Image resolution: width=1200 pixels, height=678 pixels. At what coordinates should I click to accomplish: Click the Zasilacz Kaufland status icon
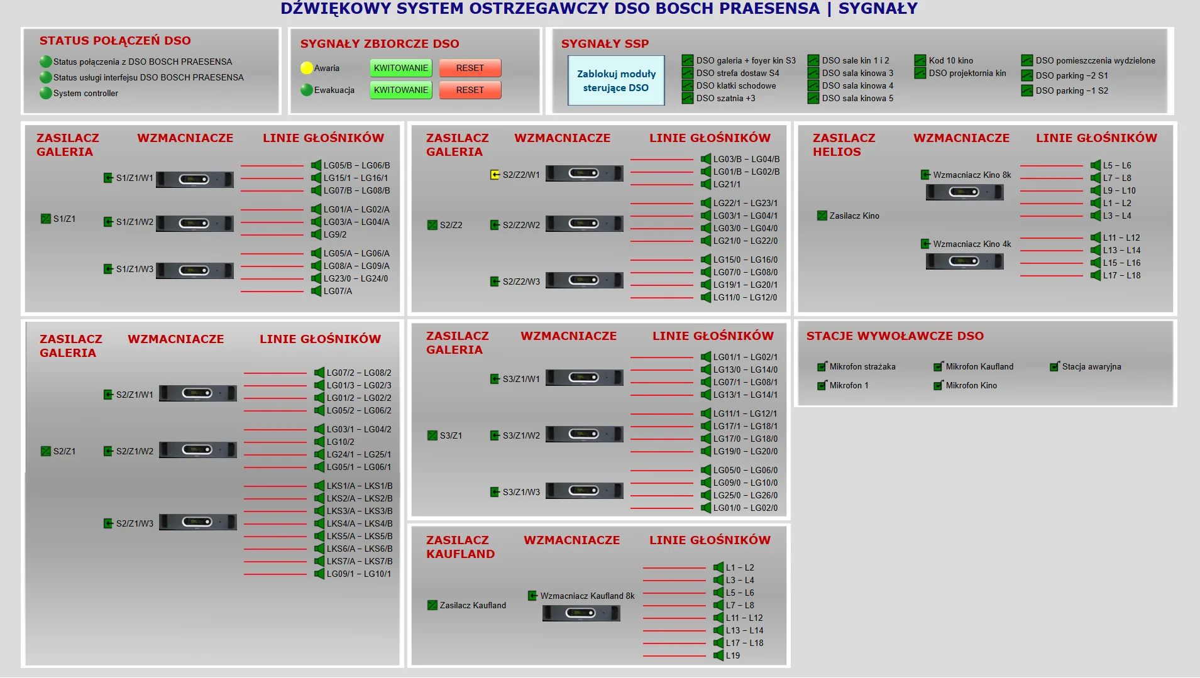point(432,605)
